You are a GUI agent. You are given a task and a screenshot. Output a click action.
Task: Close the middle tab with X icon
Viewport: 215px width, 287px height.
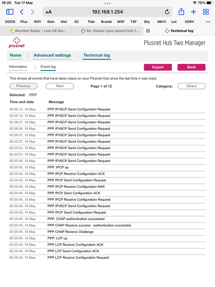(x=148, y=31)
